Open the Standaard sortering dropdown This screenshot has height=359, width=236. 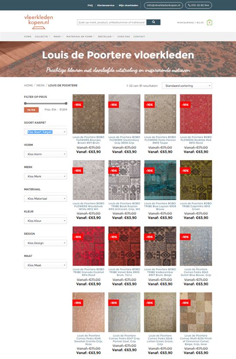[187, 86]
